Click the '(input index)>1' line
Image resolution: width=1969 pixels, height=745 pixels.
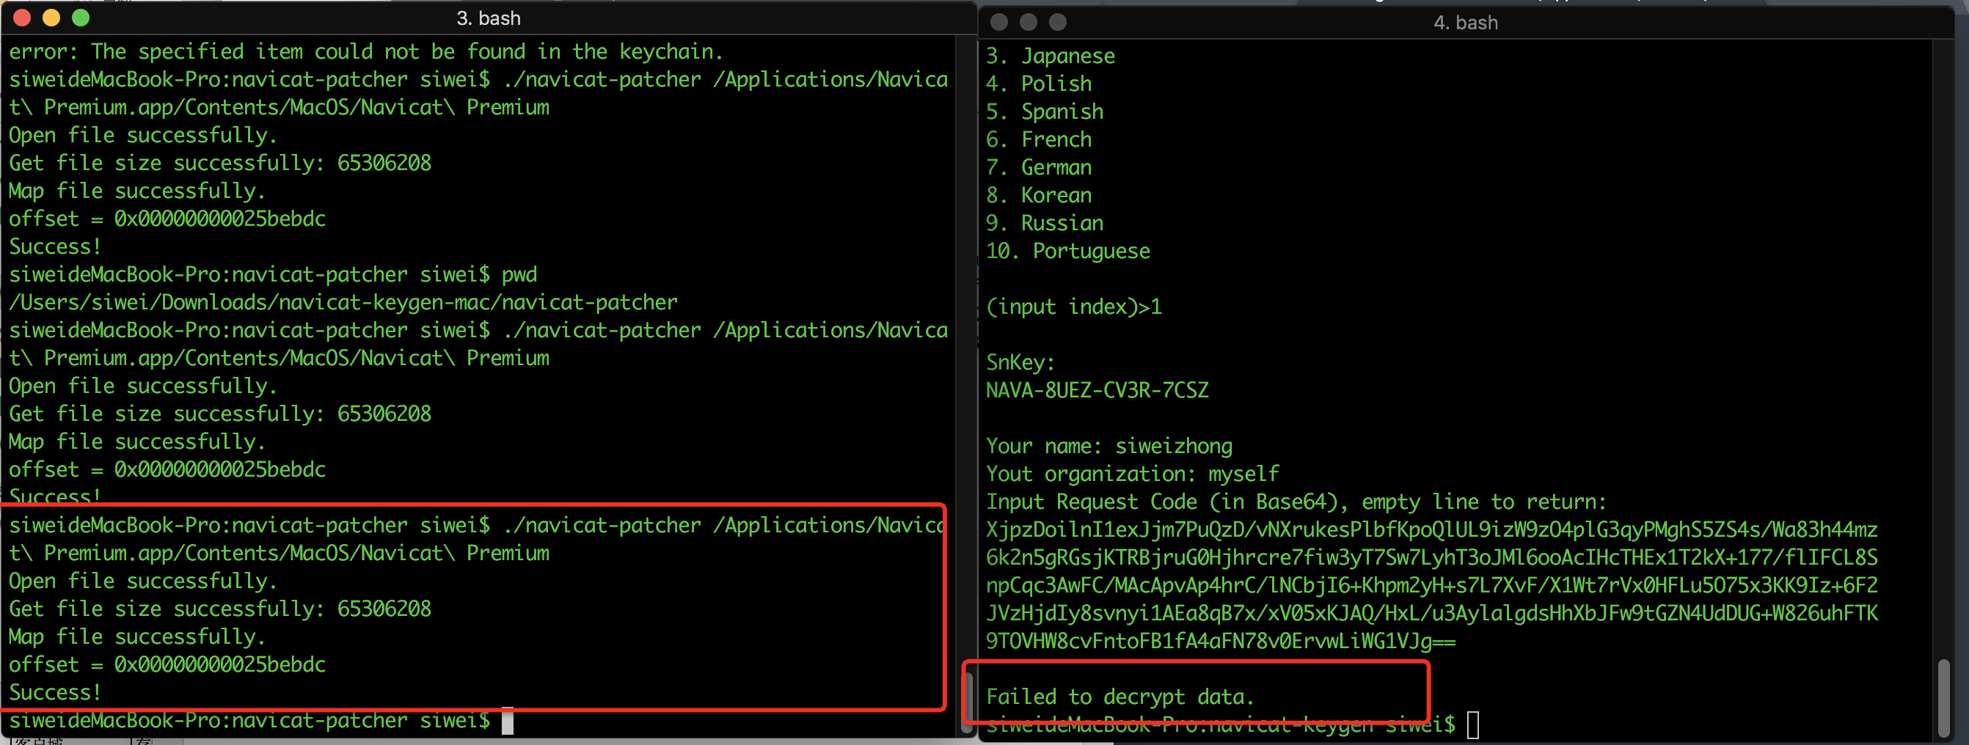1074,307
